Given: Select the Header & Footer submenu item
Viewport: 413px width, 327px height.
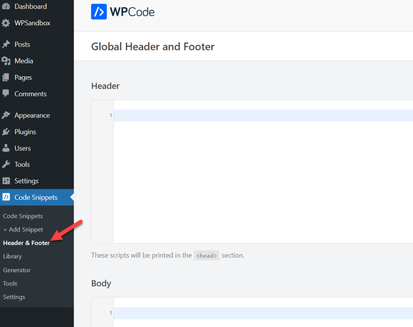Looking at the screenshot, I should [x=26, y=243].
